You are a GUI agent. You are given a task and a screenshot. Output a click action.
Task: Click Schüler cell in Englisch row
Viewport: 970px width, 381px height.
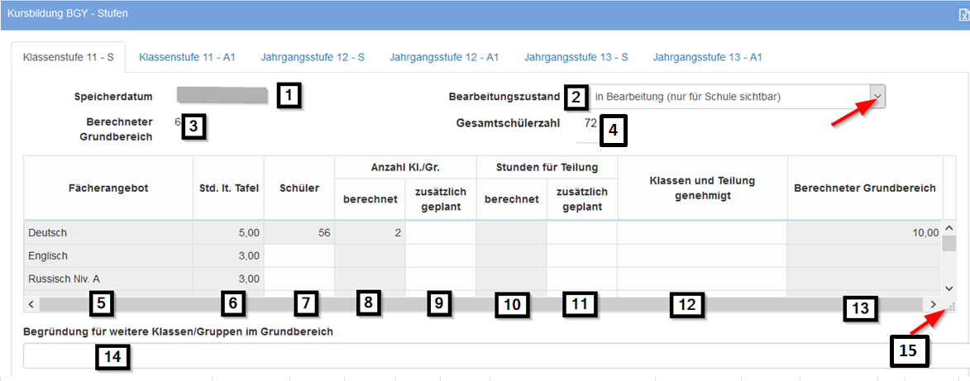(299, 256)
